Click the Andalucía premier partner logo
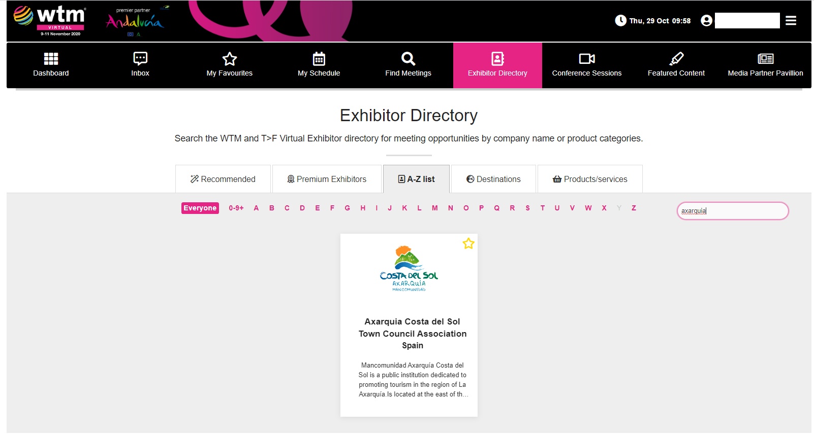This screenshot has height=435, width=814. [136, 21]
